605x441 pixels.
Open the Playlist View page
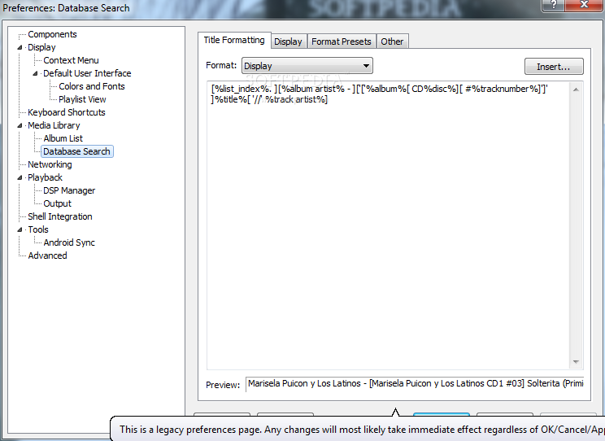(82, 99)
